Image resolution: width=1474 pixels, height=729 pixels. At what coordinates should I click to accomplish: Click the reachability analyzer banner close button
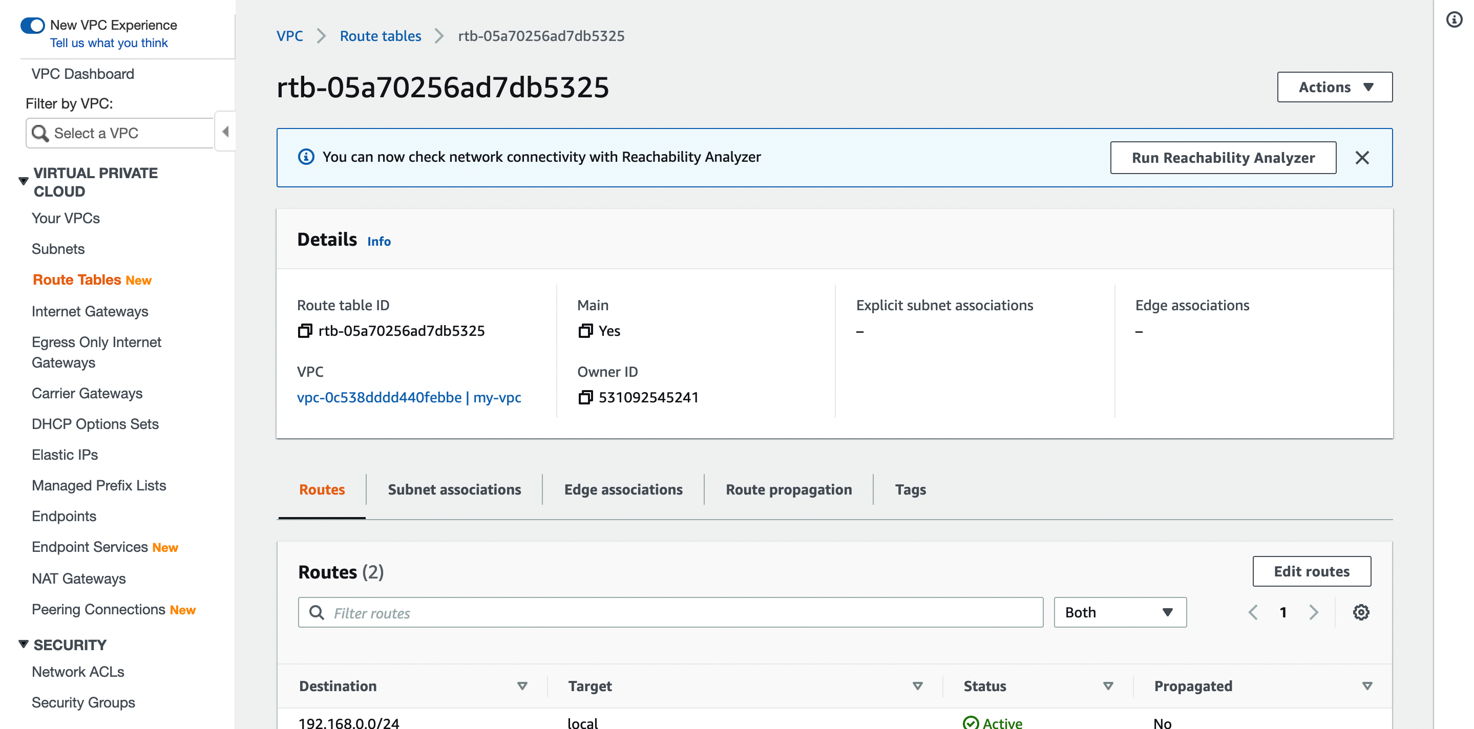pyautogui.click(x=1361, y=157)
